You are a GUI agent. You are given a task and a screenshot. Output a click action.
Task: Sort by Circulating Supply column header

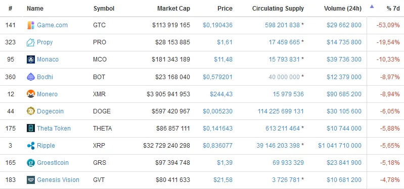click(x=278, y=9)
